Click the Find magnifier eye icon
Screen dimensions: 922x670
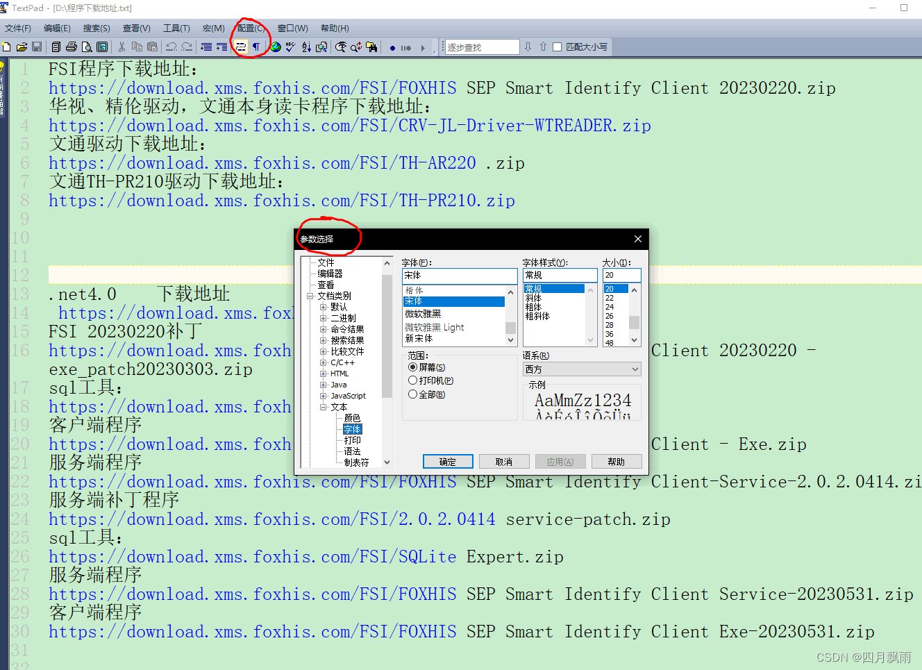341,47
